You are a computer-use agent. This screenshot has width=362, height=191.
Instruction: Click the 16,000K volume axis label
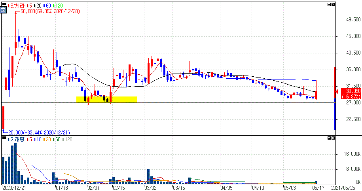tap(352, 154)
